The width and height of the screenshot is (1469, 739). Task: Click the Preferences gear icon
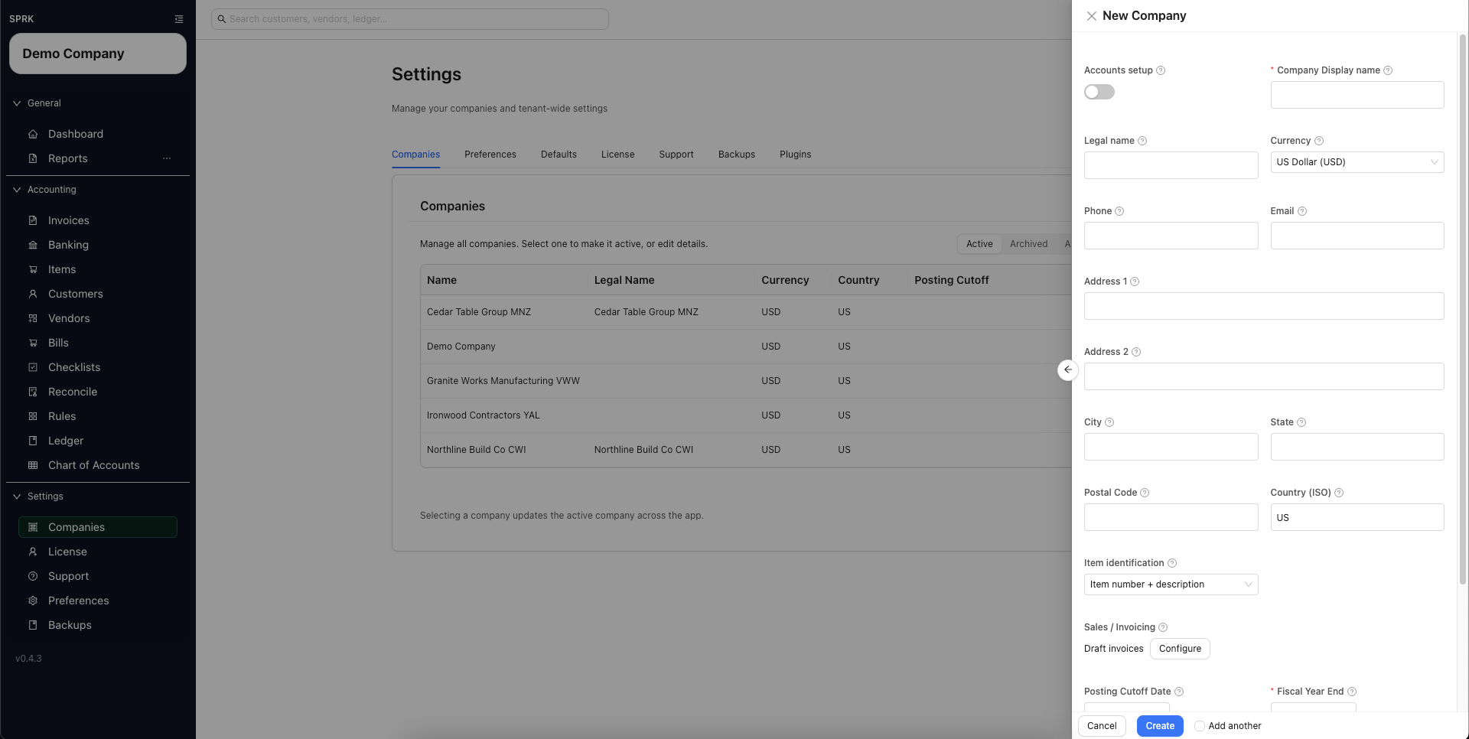(x=33, y=601)
